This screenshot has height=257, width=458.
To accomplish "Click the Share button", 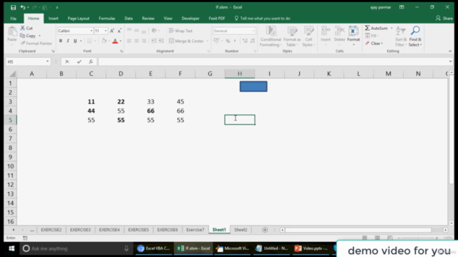I will [x=444, y=19].
